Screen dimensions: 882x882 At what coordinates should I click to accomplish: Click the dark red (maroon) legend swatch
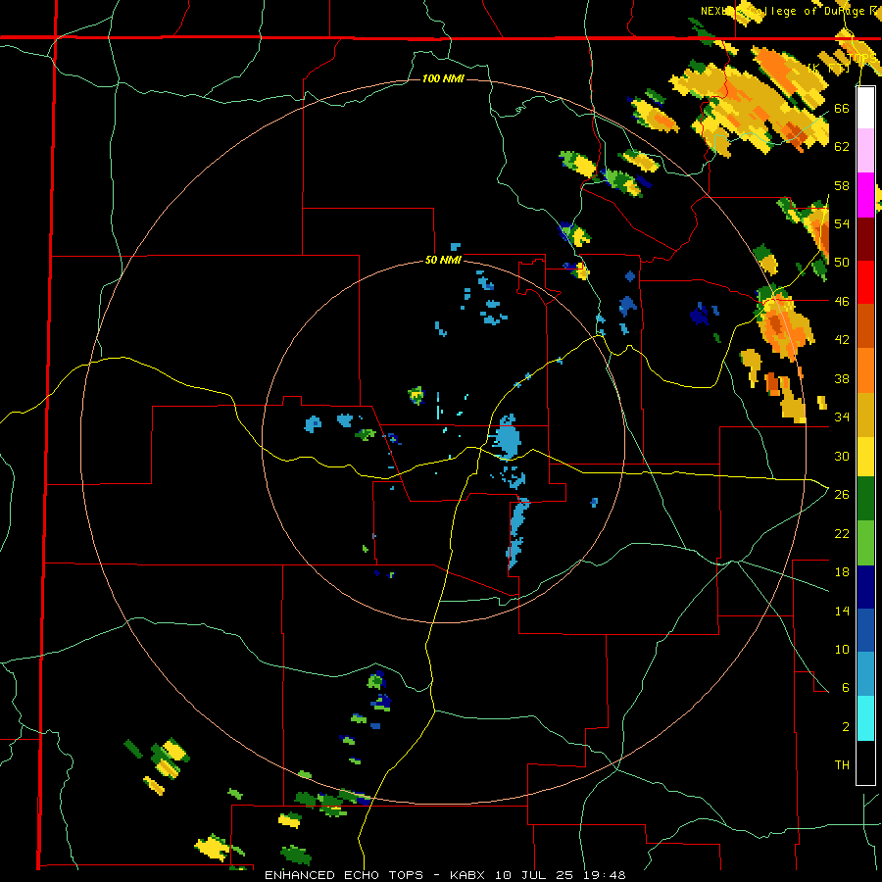pyautogui.click(x=865, y=238)
